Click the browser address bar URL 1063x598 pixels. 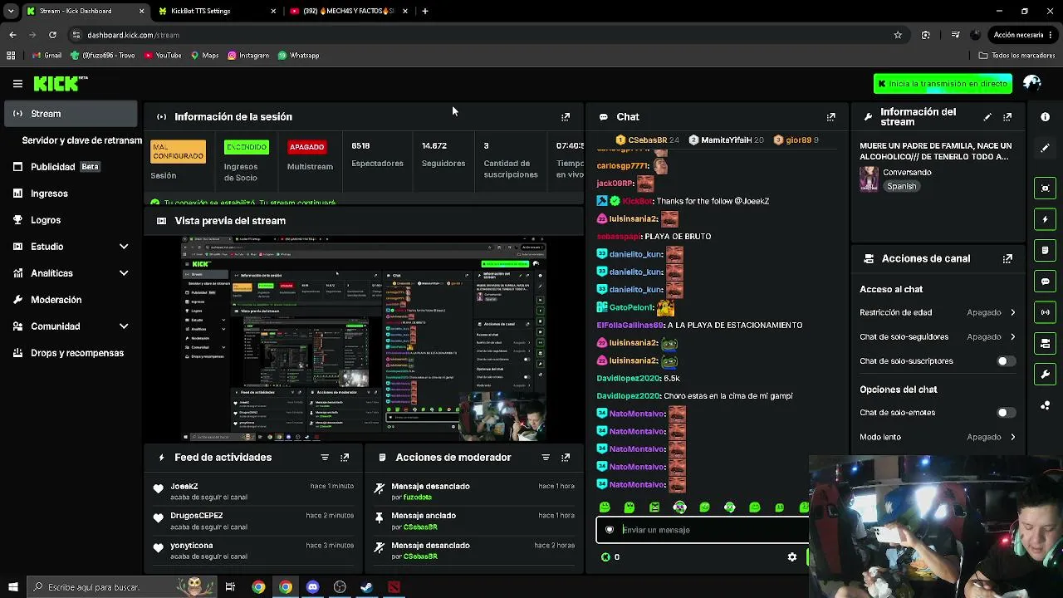(133, 35)
